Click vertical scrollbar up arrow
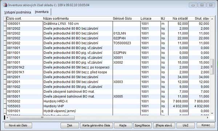This screenshot has width=218, height=131. 212,19
